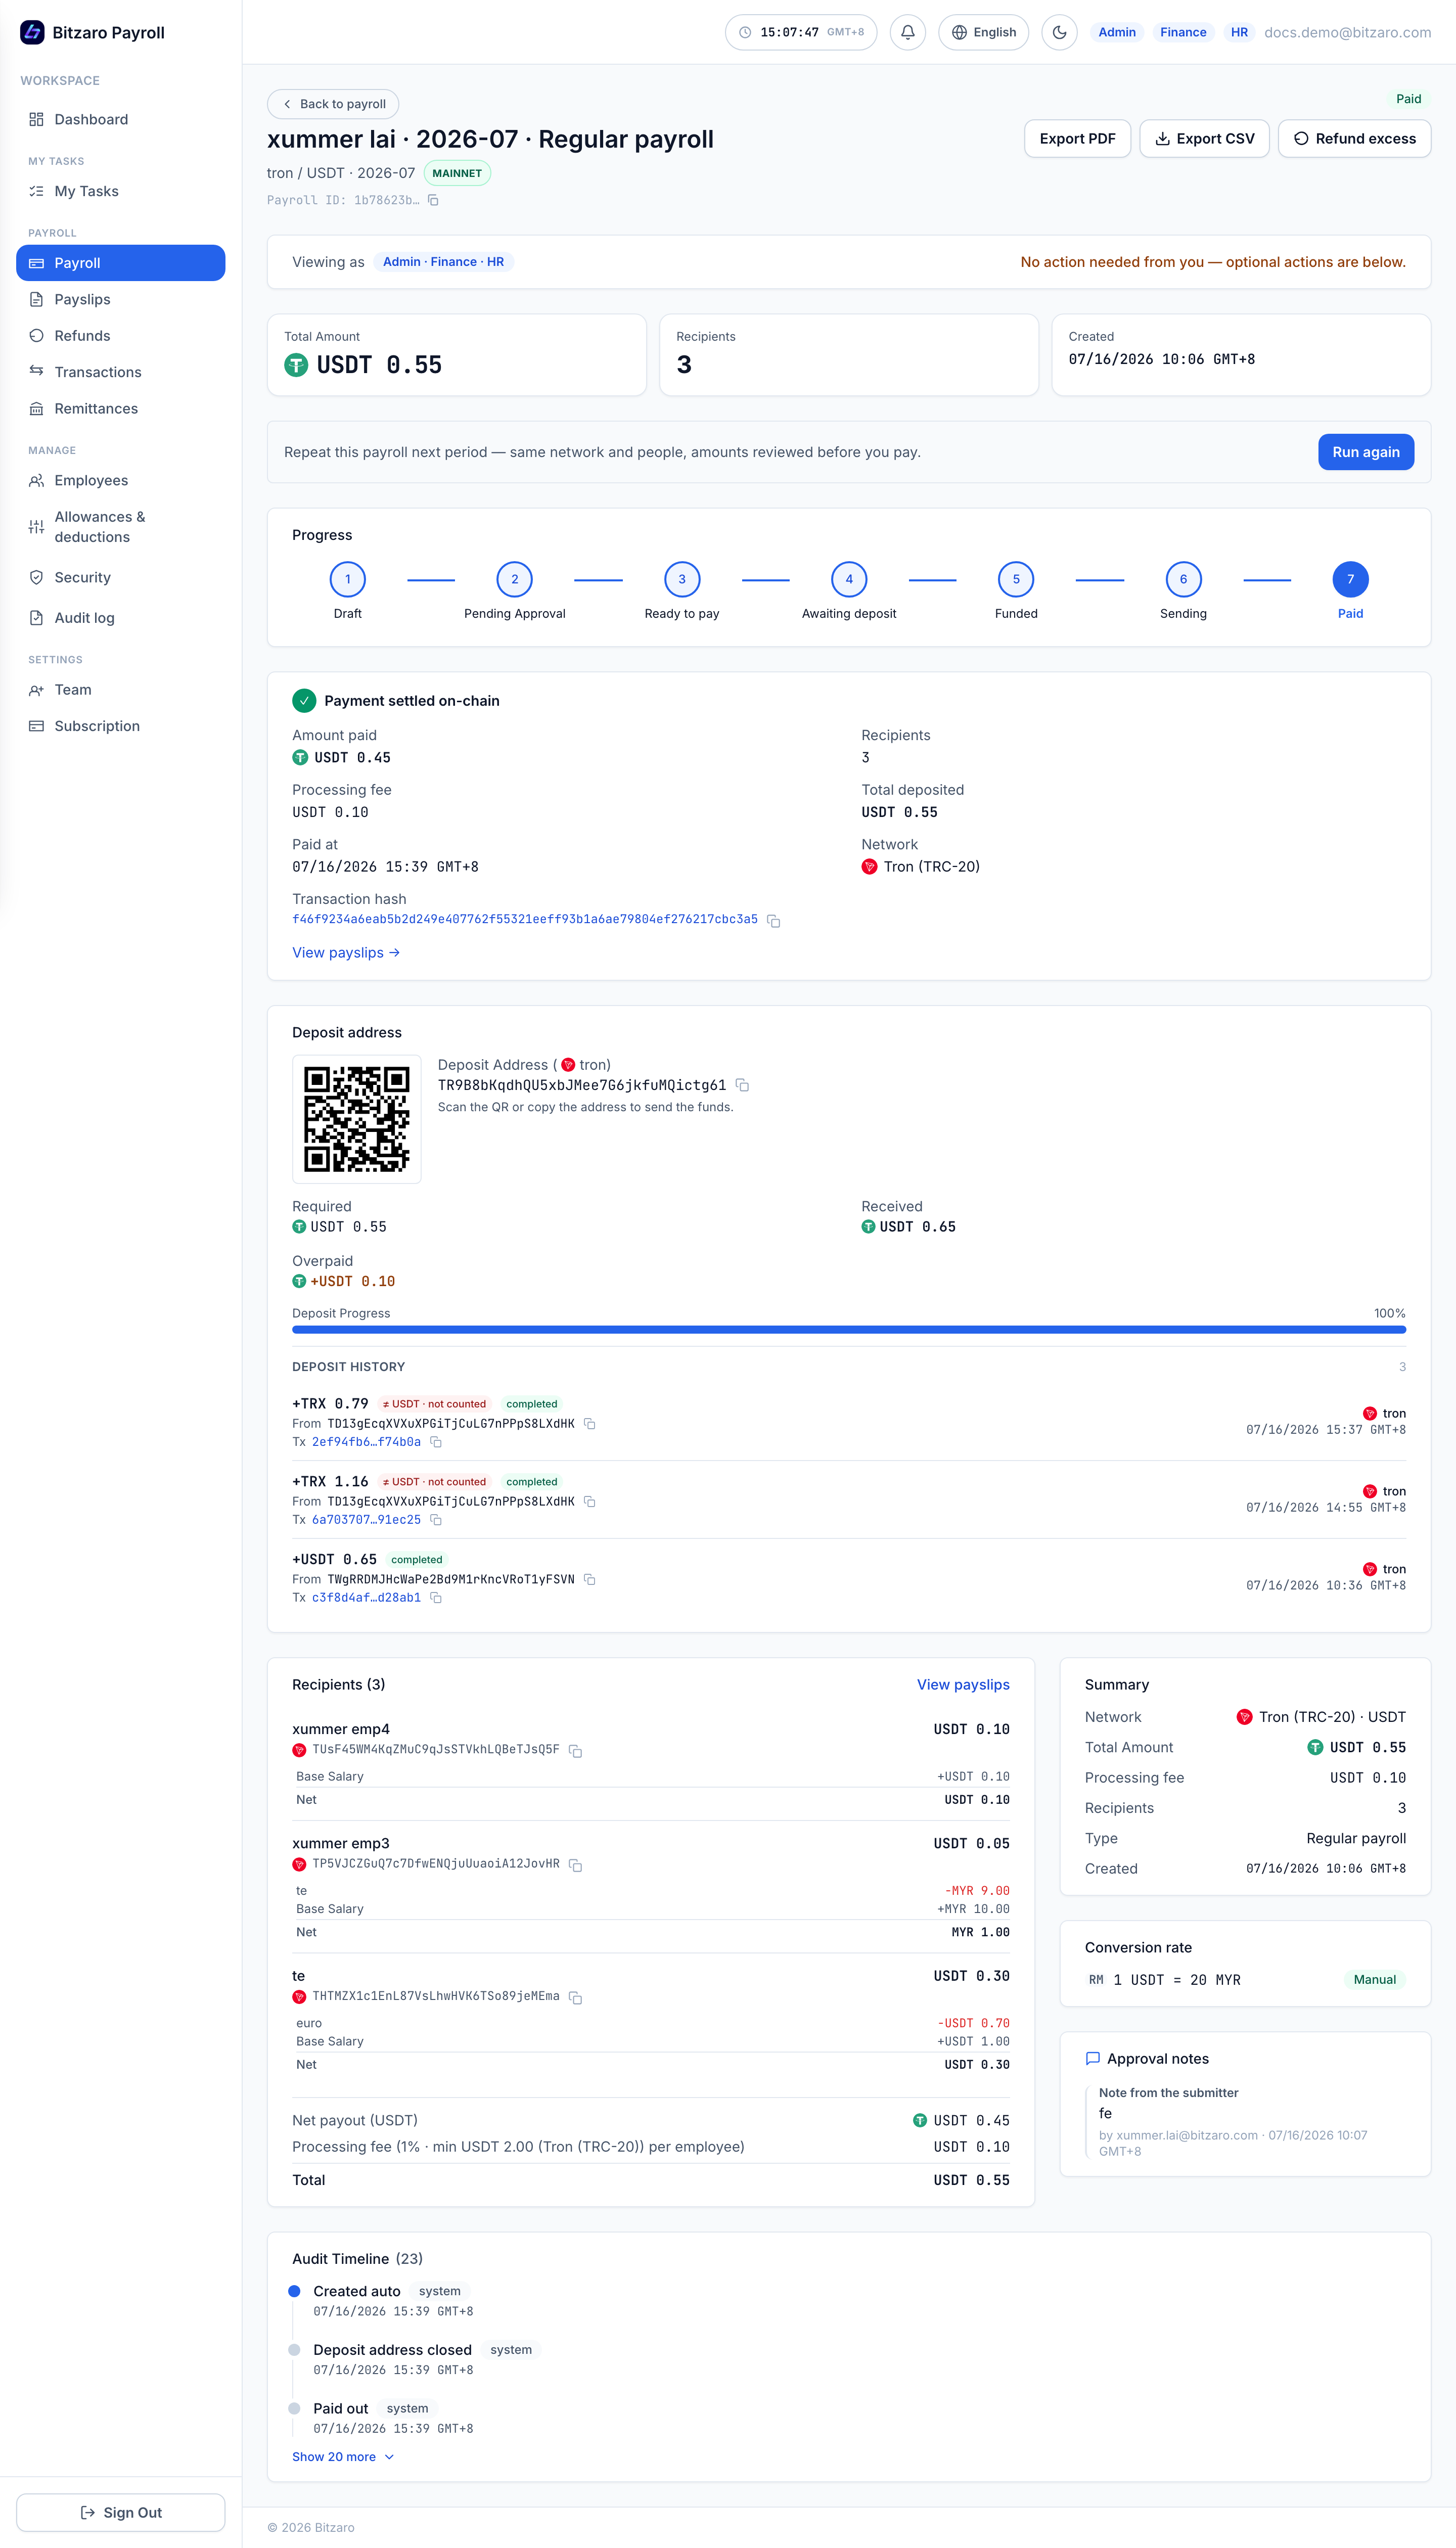Viewport: 1456px width, 2548px height.
Task: Follow View payslips link under transaction hash
Action: pos(346,953)
